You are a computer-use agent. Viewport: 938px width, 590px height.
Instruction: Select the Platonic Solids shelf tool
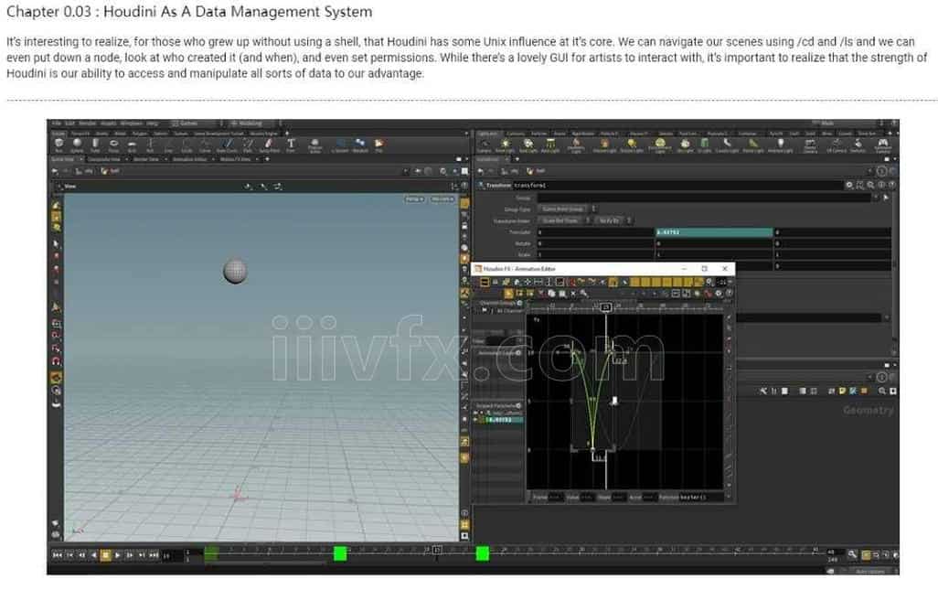(x=314, y=145)
